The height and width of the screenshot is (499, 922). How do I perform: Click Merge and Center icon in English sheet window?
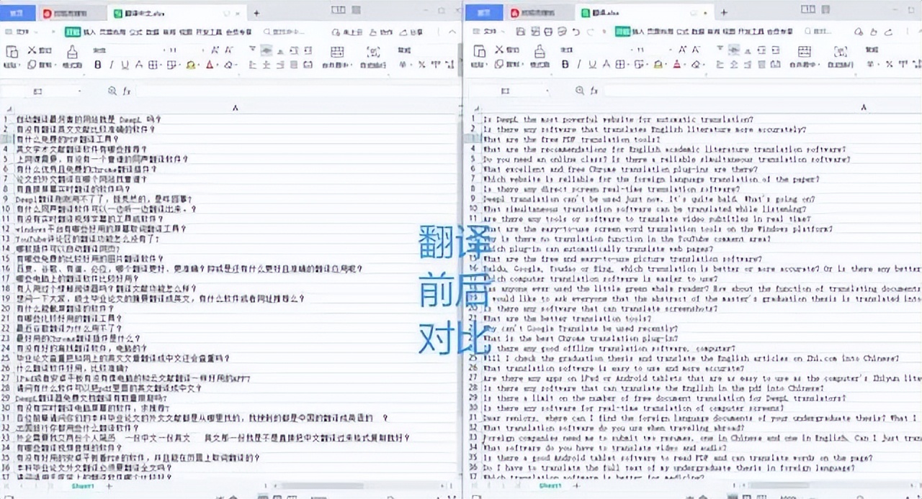tap(805, 52)
